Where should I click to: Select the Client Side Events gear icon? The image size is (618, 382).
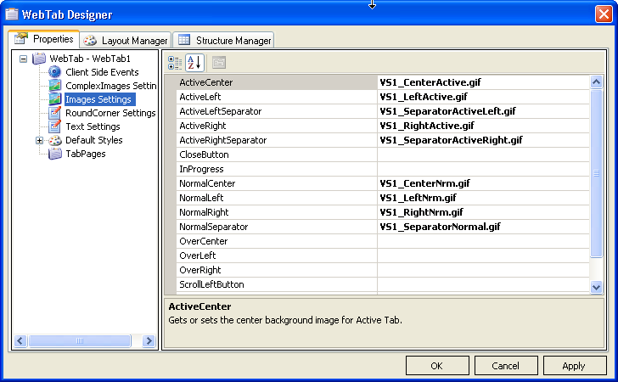tap(55, 73)
